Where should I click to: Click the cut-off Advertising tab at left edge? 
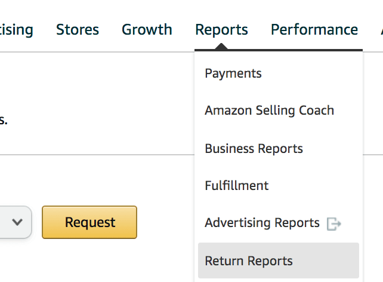(x=16, y=29)
